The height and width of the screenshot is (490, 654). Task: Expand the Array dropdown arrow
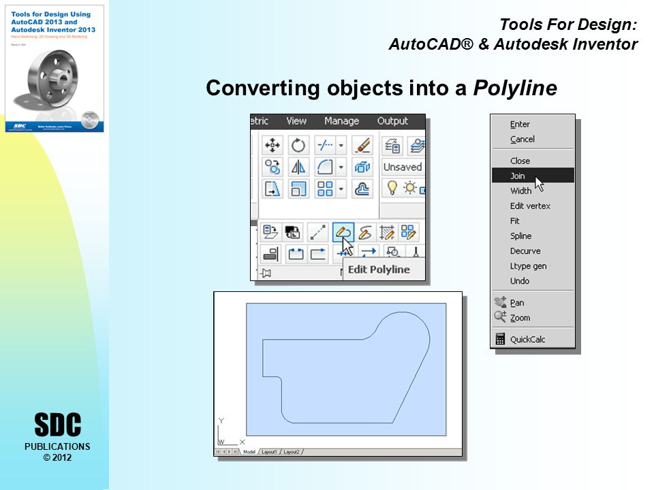(341, 189)
